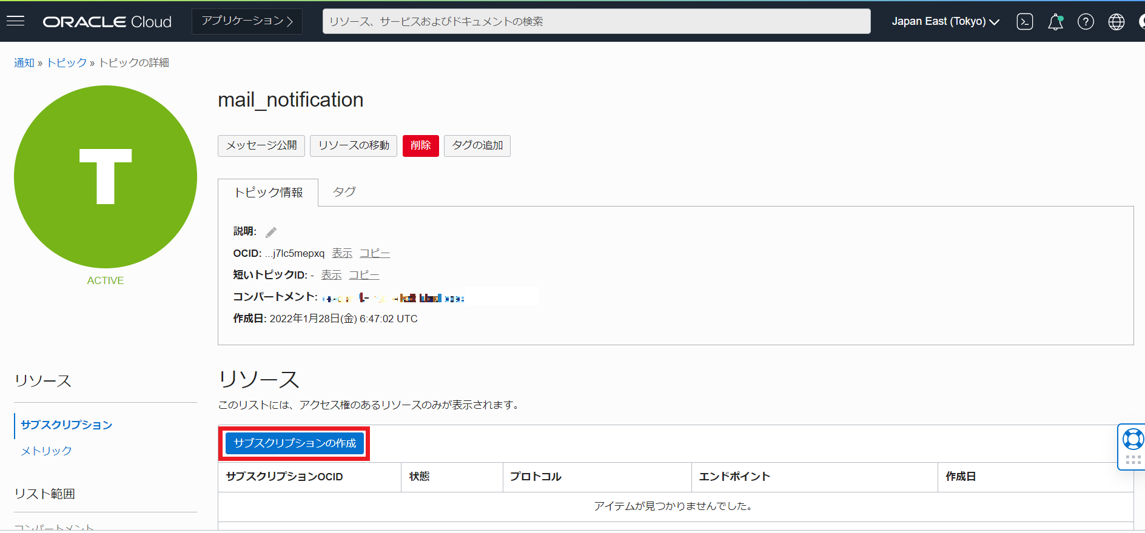Viewport: 1145px width, 533px height.
Task: Open the help question mark icon
Action: (1086, 22)
